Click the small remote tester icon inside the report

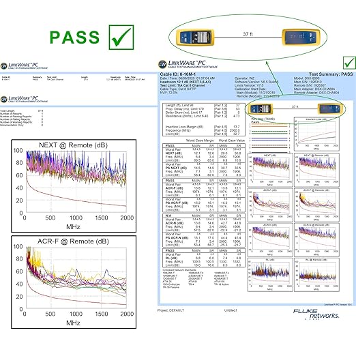click(x=329, y=109)
